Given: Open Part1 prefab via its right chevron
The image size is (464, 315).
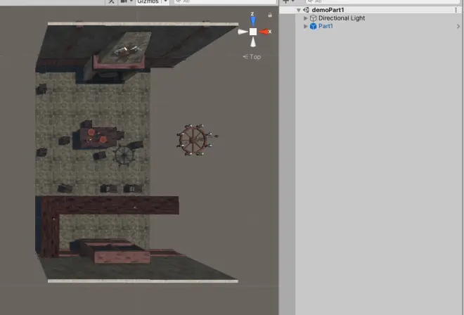Looking at the screenshot, I should click(458, 26).
